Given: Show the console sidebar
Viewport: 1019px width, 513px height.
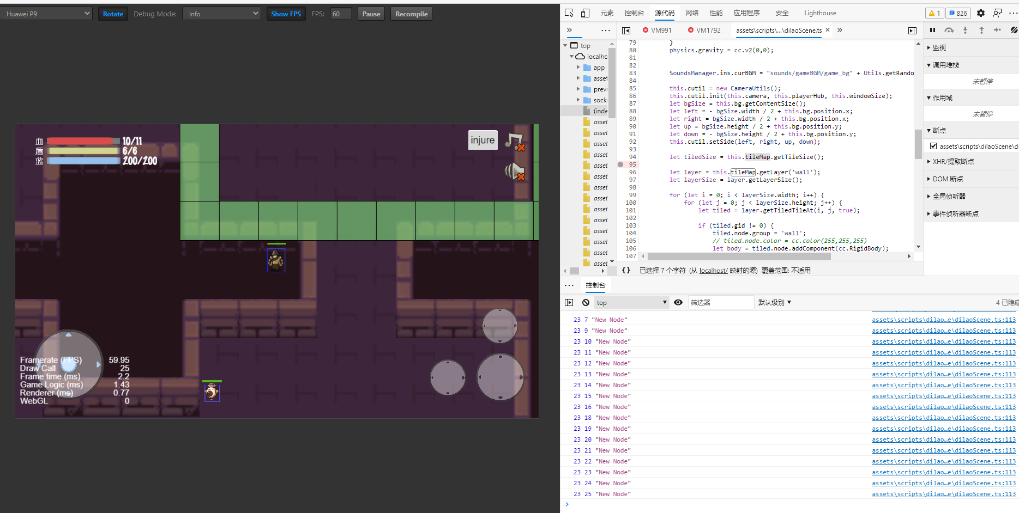Looking at the screenshot, I should pos(569,302).
